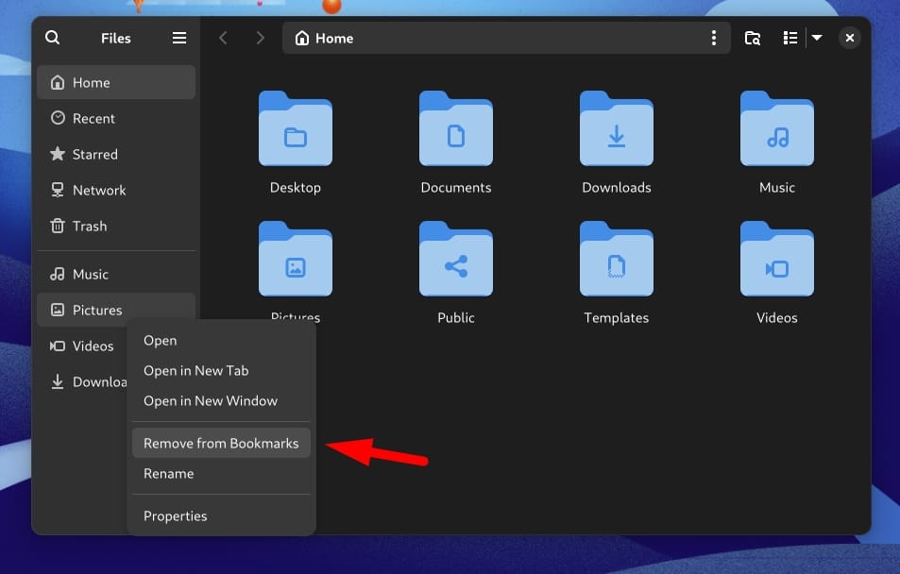Screen dimensions: 900x574
Task: Open the hamburger menu
Action: pyautogui.click(x=178, y=38)
